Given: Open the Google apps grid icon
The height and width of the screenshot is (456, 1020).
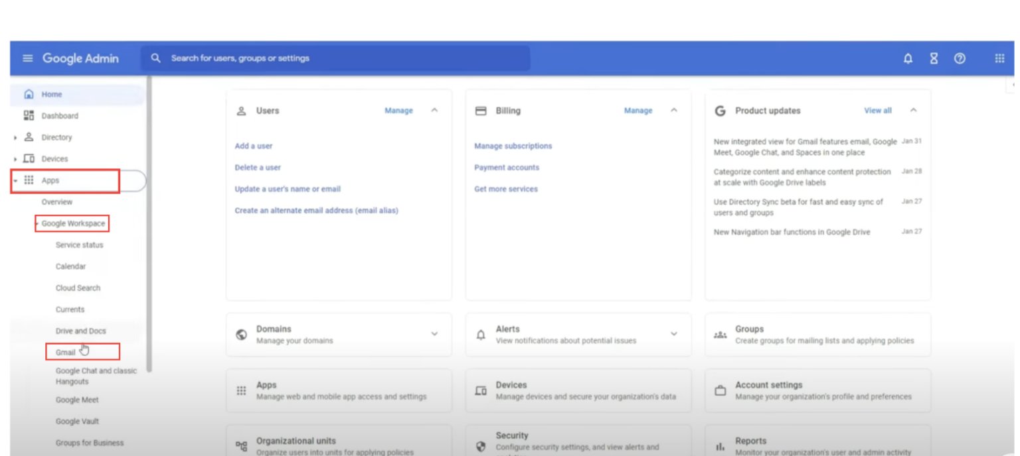Looking at the screenshot, I should [999, 58].
